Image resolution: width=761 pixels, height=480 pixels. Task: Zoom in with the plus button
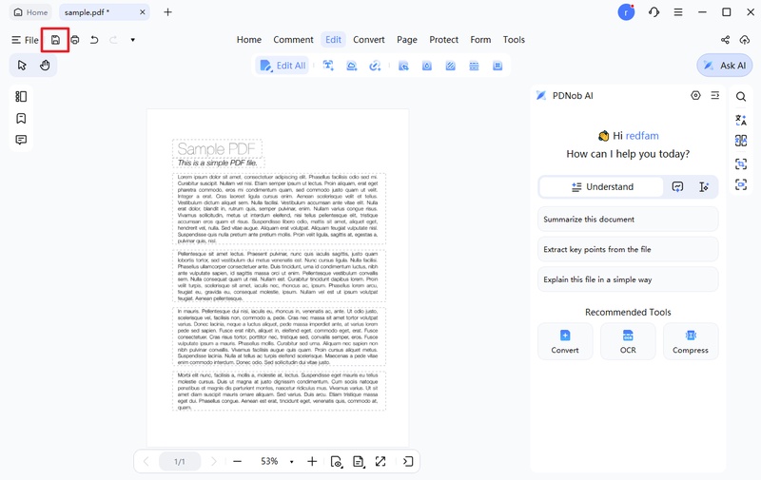point(312,462)
